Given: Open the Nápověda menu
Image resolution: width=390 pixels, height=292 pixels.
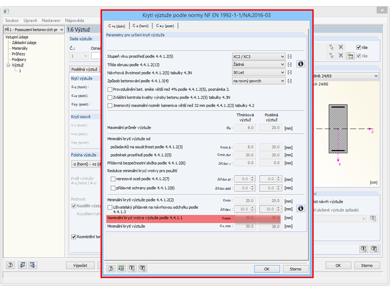Looking at the screenshot, I should [74, 20].
